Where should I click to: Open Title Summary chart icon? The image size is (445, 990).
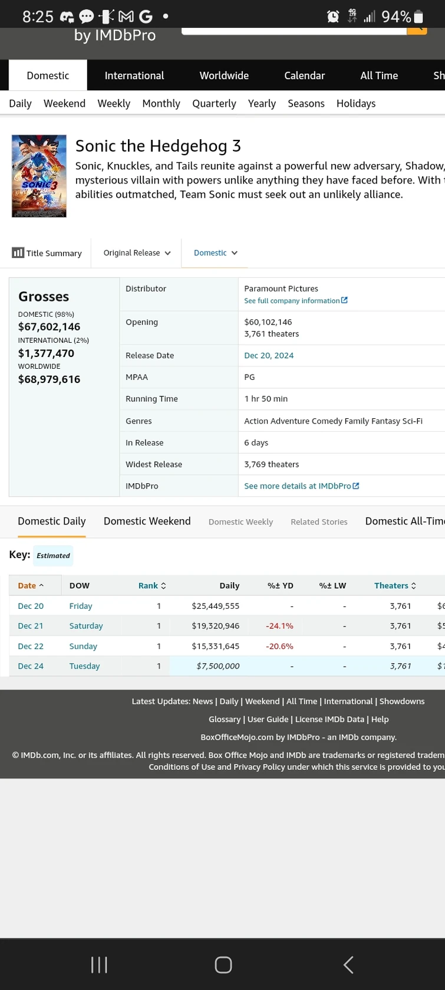pos(18,253)
